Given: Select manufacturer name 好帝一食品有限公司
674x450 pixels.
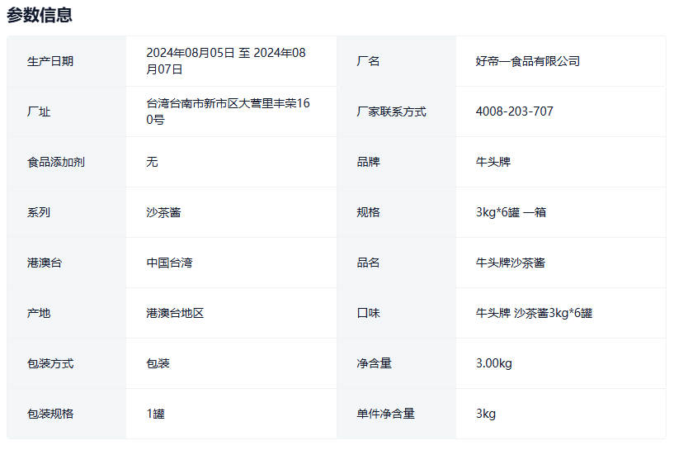Looking at the screenshot, I should pos(527,61).
